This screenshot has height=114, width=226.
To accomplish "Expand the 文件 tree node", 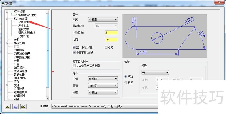I will [x=7, y=85].
